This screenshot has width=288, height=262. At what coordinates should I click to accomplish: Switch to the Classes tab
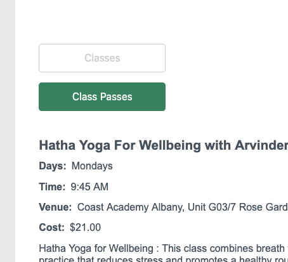[102, 58]
